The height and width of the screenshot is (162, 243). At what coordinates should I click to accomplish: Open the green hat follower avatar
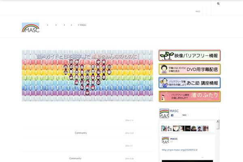[x=194, y=128]
